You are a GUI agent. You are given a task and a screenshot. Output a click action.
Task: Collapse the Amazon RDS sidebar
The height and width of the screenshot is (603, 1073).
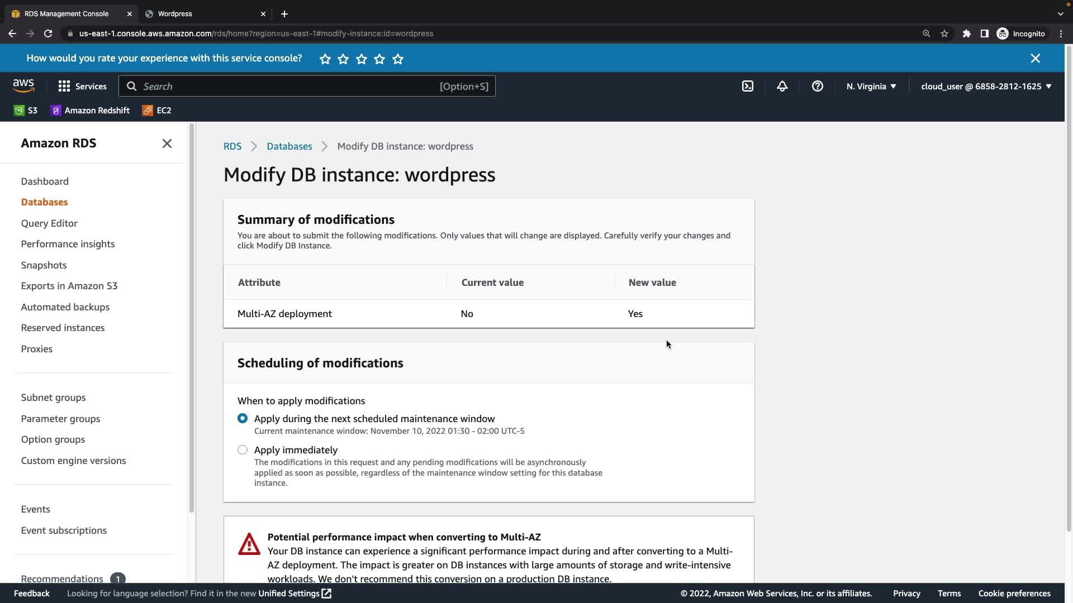(x=167, y=143)
